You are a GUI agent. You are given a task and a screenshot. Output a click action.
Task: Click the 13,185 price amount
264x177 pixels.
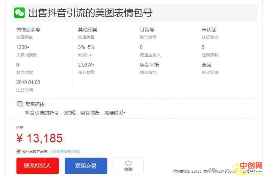45,138
